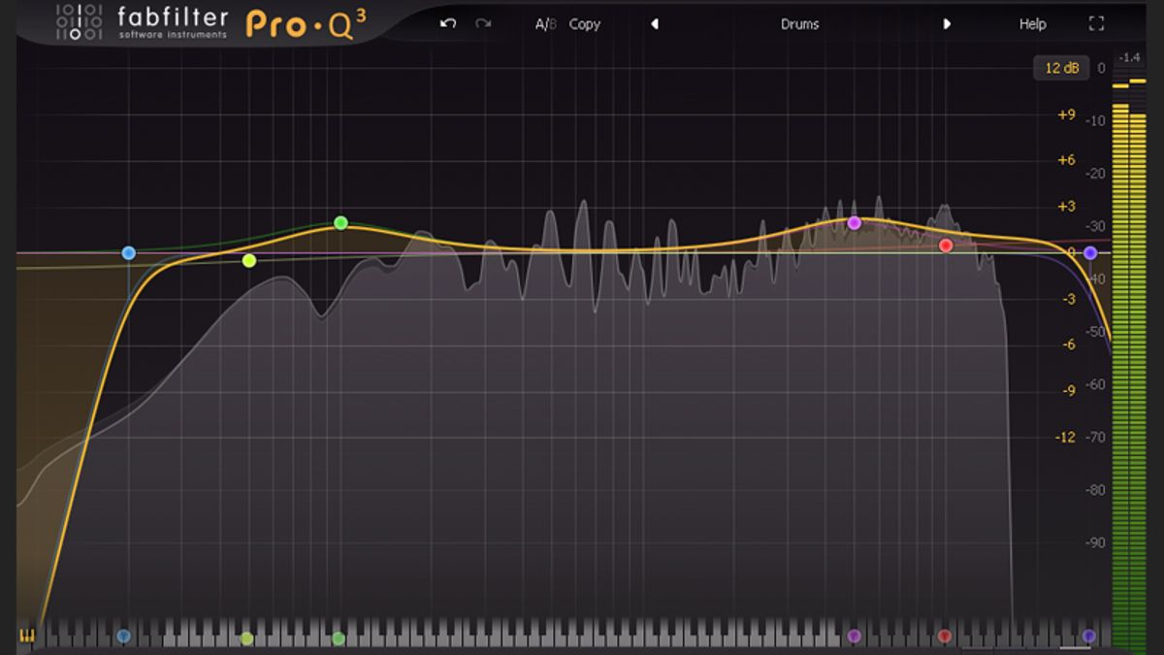Open the 12 dB display range dropdown

point(1061,68)
